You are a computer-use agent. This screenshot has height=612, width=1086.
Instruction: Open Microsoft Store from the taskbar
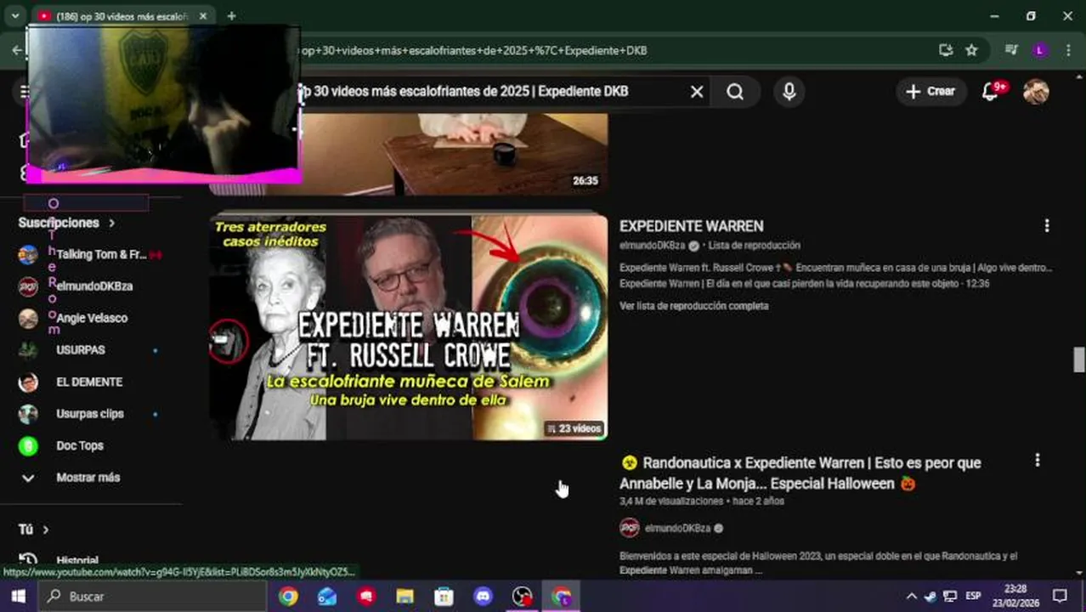click(x=444, y=597)
